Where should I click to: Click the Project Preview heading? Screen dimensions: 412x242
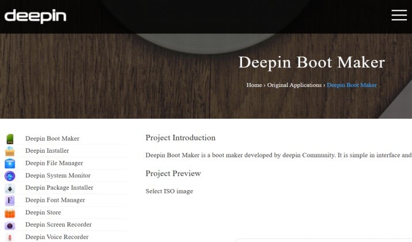point(173,173)
